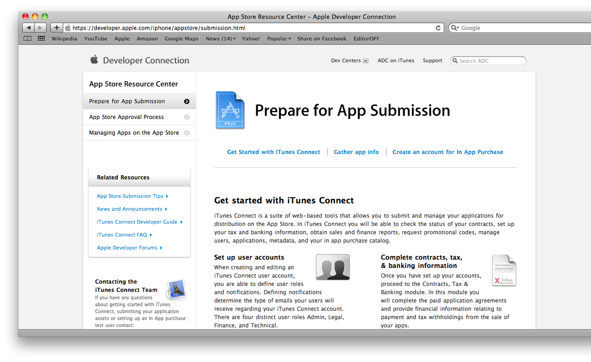Screen dimensions: 591x362
Task: Add a bookmark with the plus button
Action: pyautogui.click(x=57, y=28)
